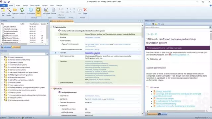Click the Add to this job link
Viewport: 212px width, 119px height.
click(155, 59)
